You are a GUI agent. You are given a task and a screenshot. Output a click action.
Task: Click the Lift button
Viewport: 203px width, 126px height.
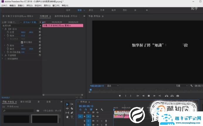coord(167,96)
